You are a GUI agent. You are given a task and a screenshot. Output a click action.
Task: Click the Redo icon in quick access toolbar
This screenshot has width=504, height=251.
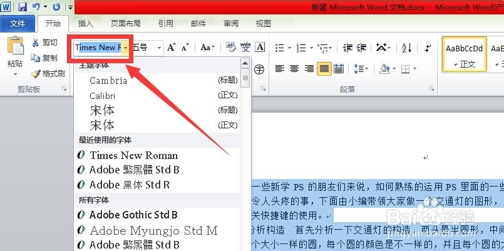pos(56,7)
